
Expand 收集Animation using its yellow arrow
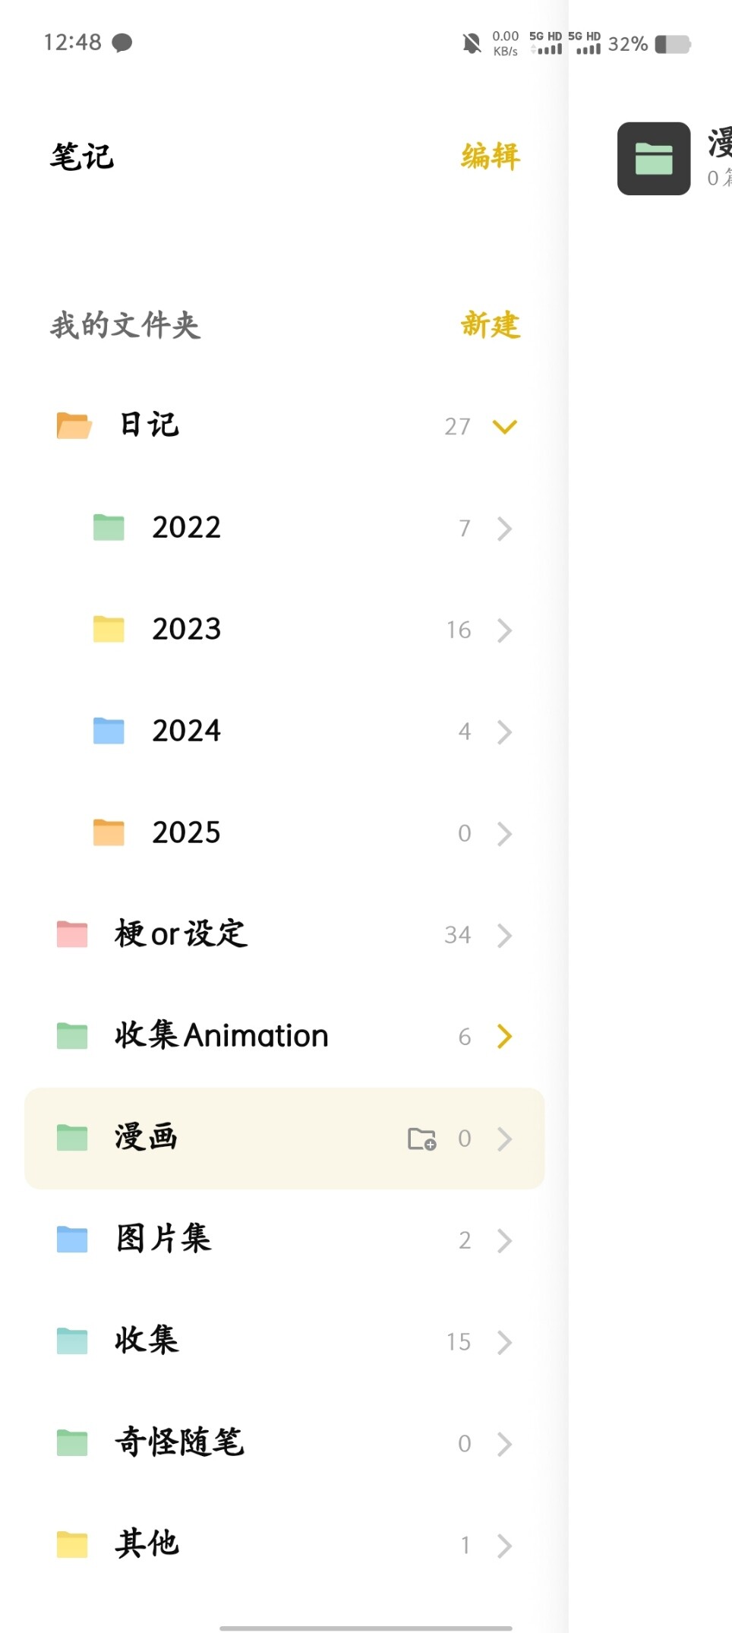[504, 1036]
